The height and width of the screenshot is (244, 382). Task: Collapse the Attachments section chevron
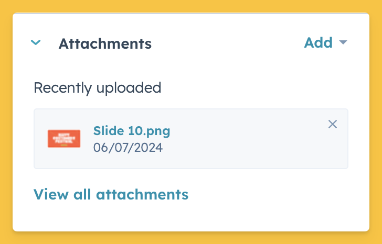coord(36,43)
